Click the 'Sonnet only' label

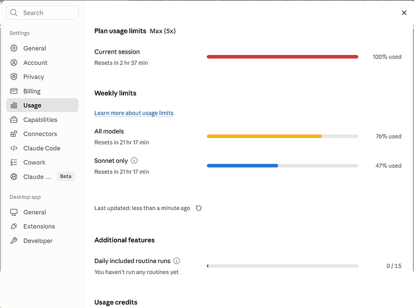(x=111, y=161)
